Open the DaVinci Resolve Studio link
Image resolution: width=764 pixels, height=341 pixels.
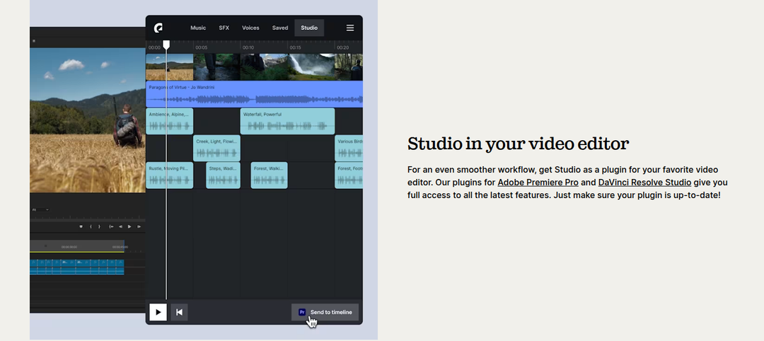644,183
